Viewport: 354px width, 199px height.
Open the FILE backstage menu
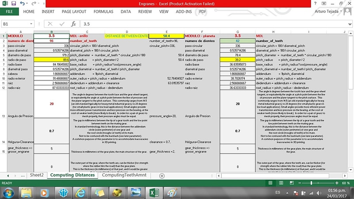tap(9, 11)
